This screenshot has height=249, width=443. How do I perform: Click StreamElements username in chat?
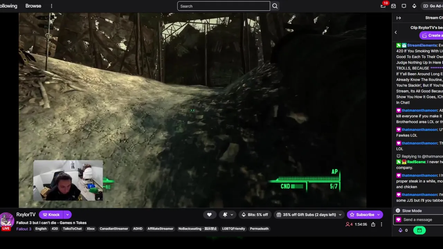click(422, 45)
